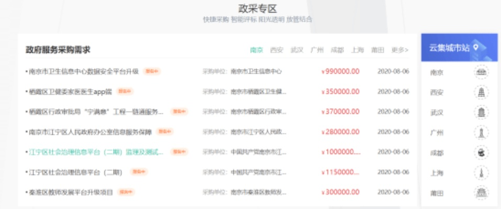Open the green 江宁区社会治理信息平台（二期）监理及测试 link
501x209 pixels.
[96, 152]
